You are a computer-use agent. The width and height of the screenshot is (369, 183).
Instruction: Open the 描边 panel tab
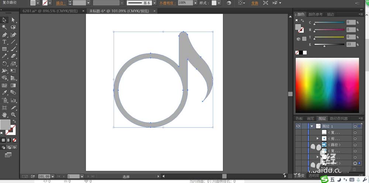pos(330,14)
